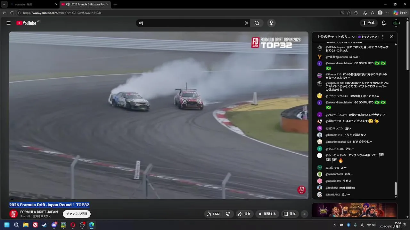This screenshot has width=410, height=230.
Task: Click the video player to pause
Action: 159,115
